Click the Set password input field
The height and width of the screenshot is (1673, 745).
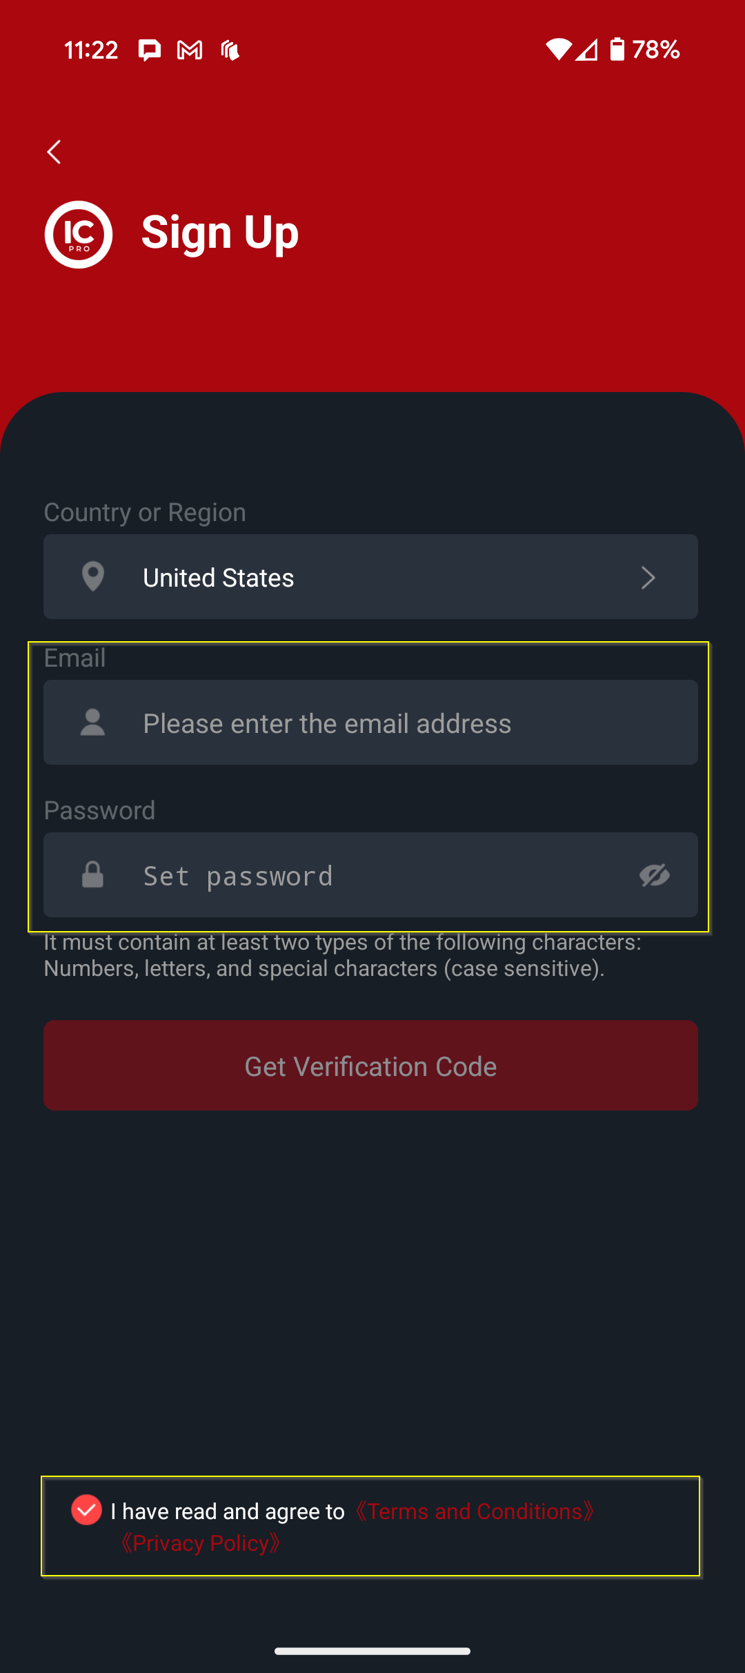pos(370,875)
